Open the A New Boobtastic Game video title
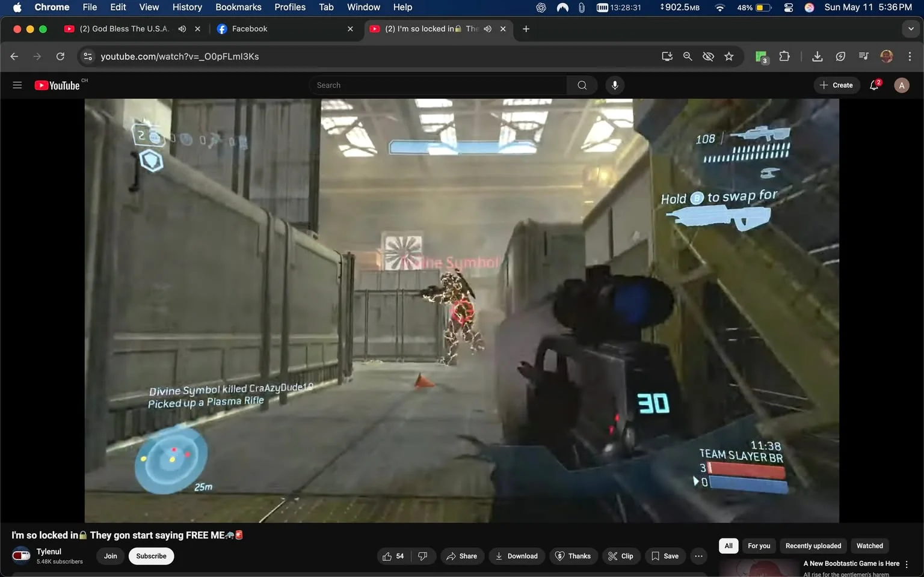 (851, 564)
